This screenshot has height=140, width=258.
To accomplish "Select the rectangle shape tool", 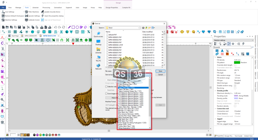I will click(73, 27).
